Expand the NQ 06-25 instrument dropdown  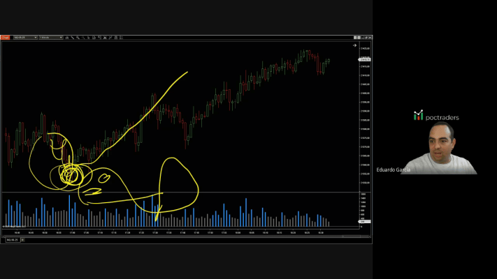click(x=35, y=37)
